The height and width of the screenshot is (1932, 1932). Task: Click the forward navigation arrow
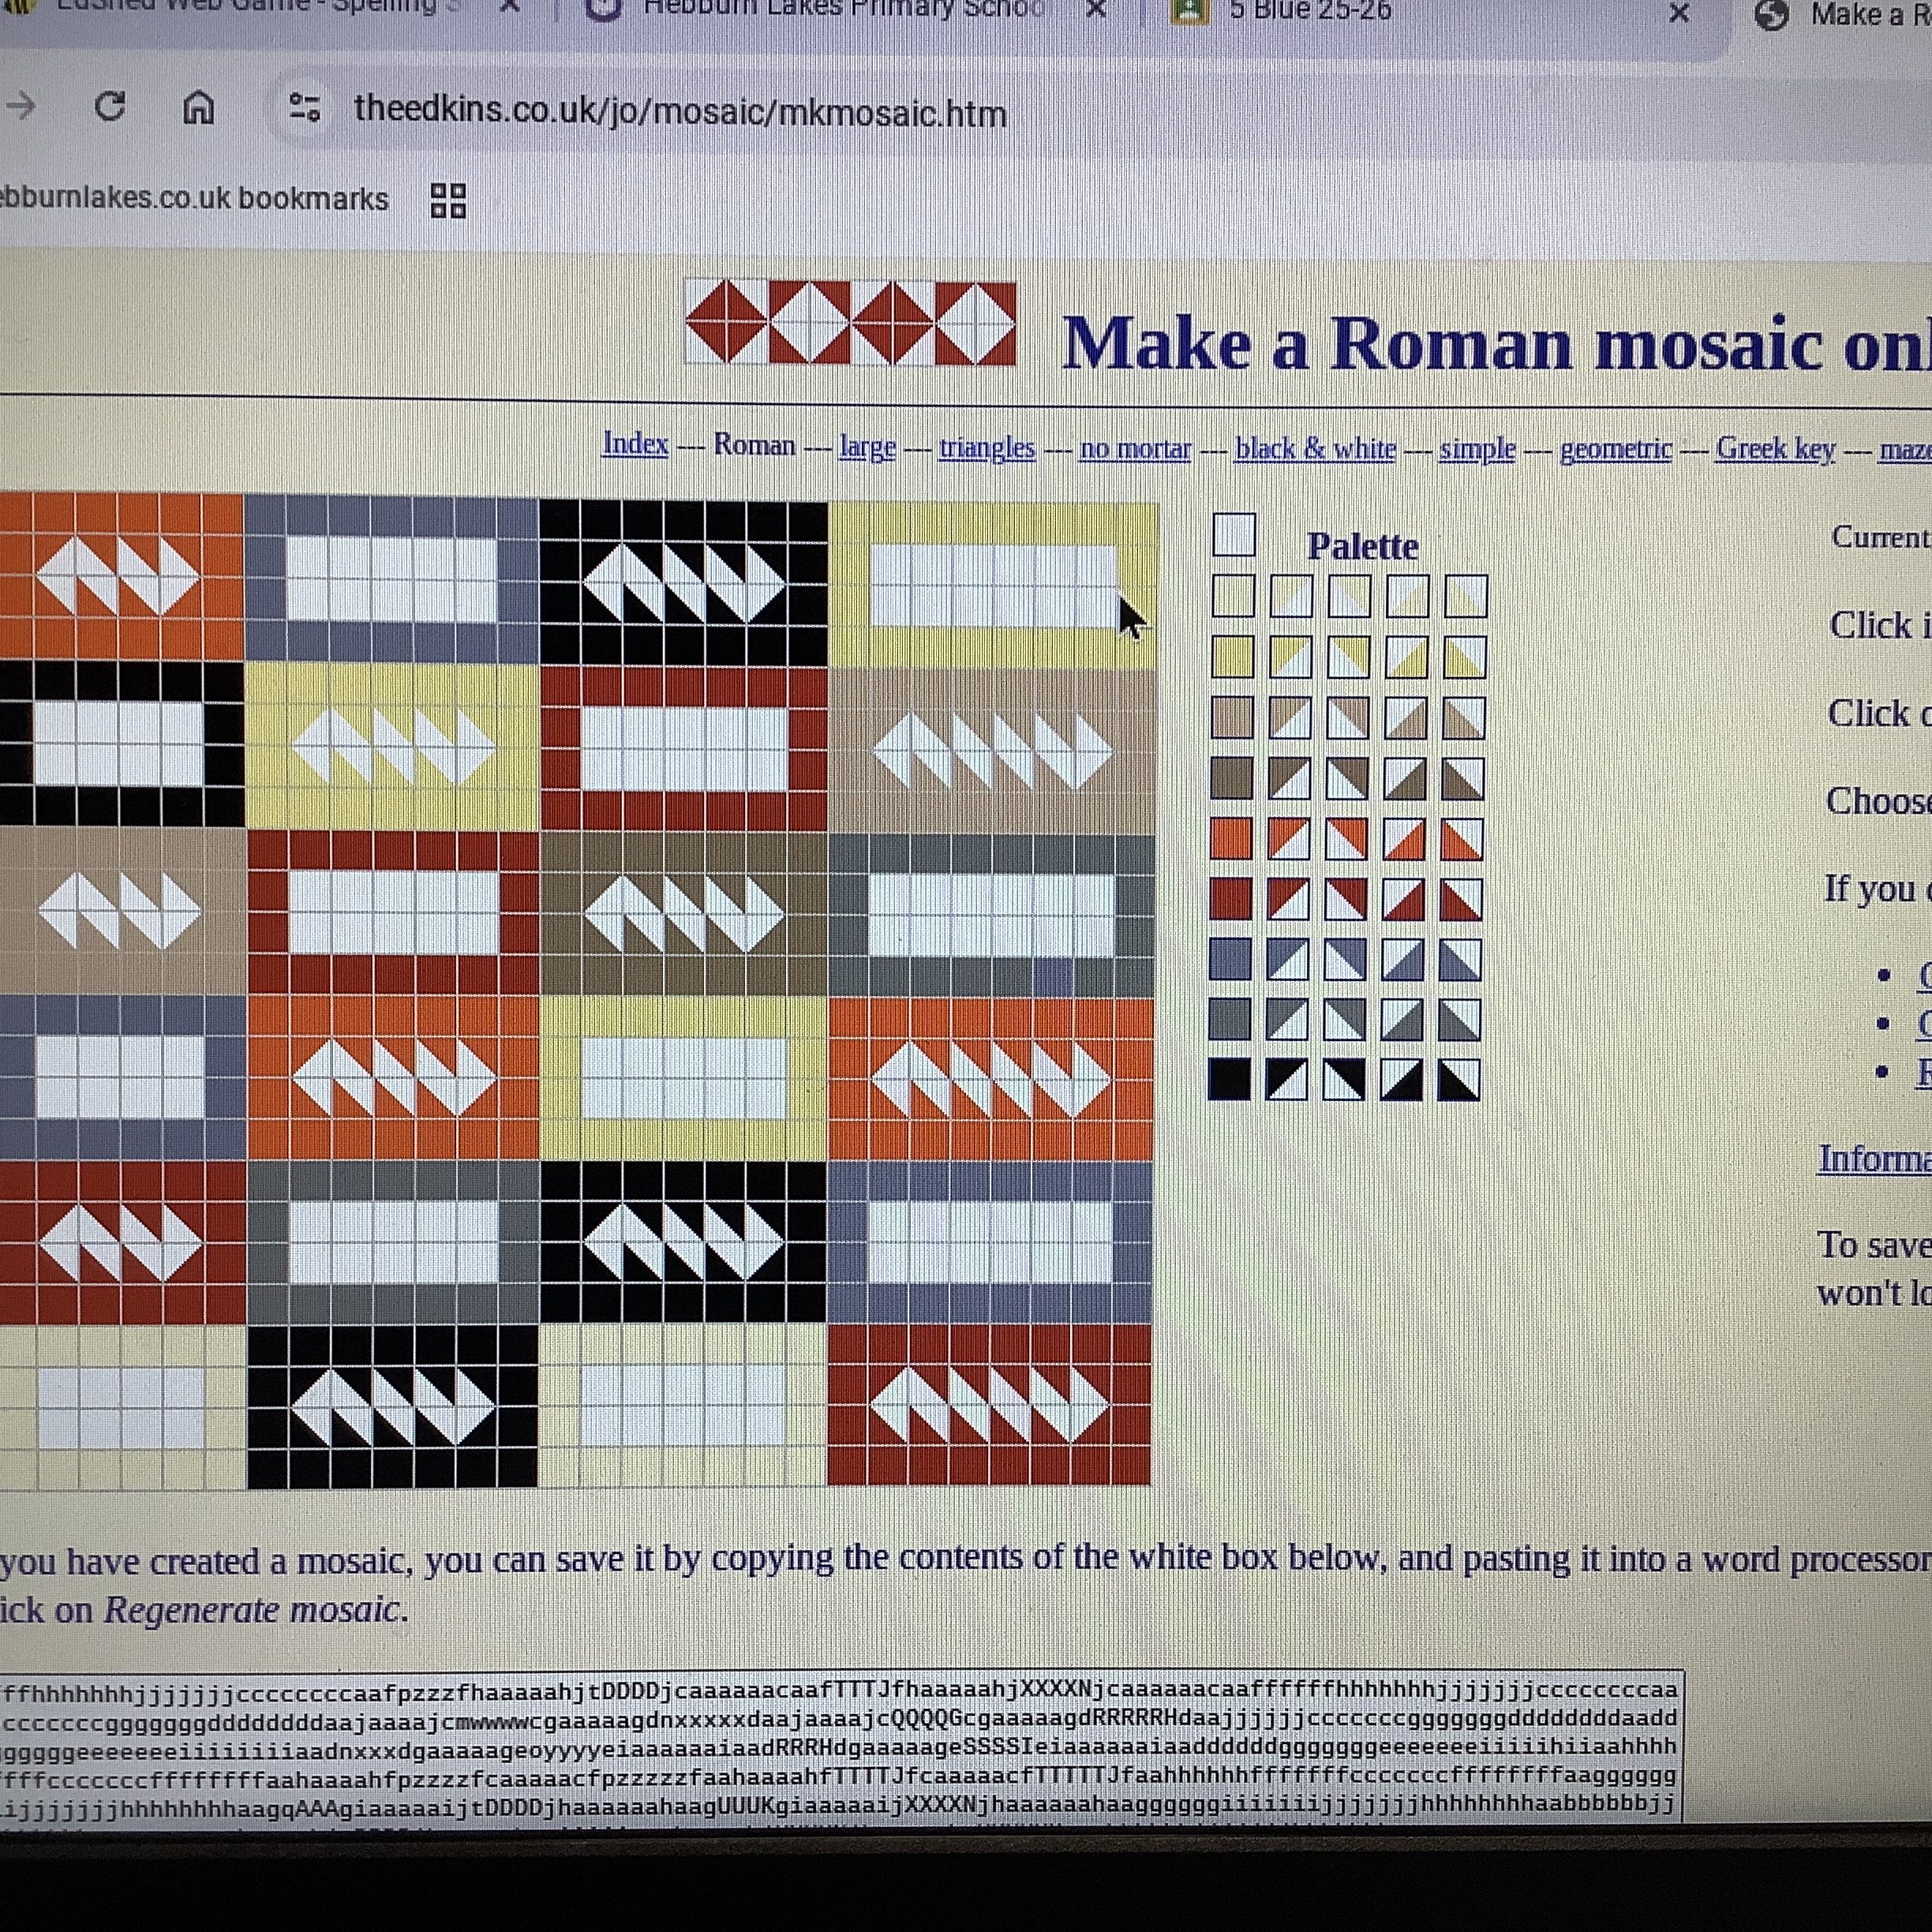(22, 105)
